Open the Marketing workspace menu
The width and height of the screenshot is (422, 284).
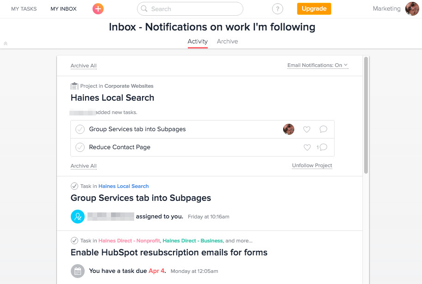coord(386,9)
